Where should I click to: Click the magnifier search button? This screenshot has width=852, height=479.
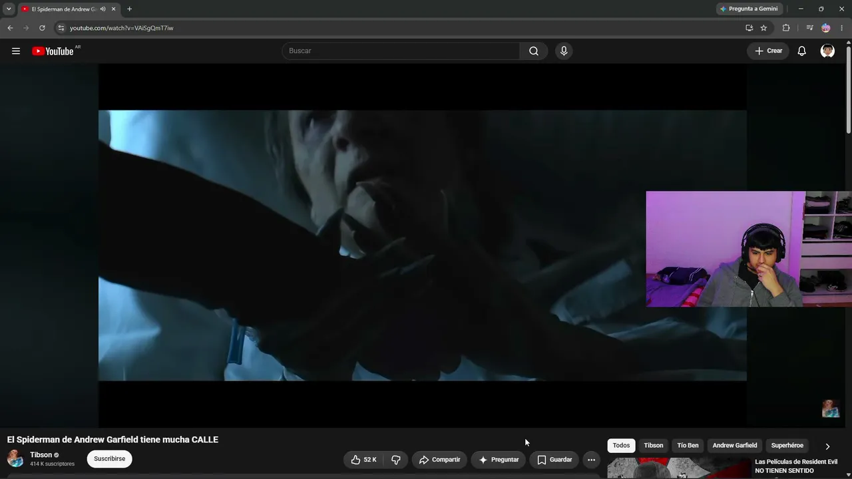(x=534, y=51)
